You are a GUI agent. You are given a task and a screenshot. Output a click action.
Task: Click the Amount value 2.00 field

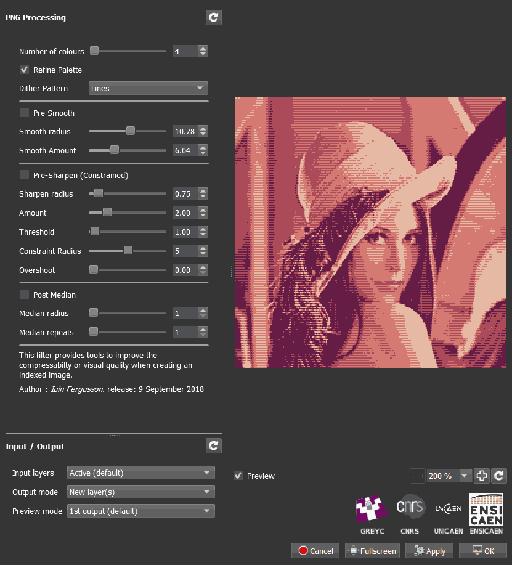point(185,213)
